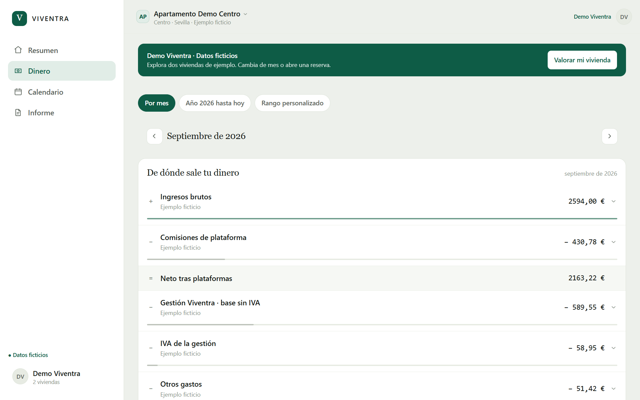The width and height of the screenshot is (640, 400).
Task: Select the Por mes view
Action: (157, 103)
